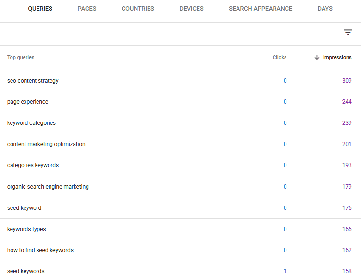This screenshot has height=280, width=361.
Task: Click the 162 impressions value
Action: (347, 250)
